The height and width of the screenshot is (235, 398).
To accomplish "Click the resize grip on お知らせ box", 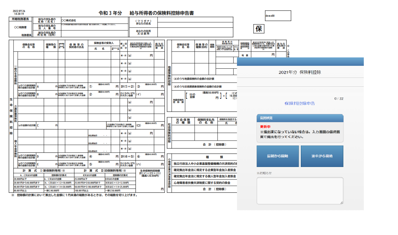I will tap(342, 203).
